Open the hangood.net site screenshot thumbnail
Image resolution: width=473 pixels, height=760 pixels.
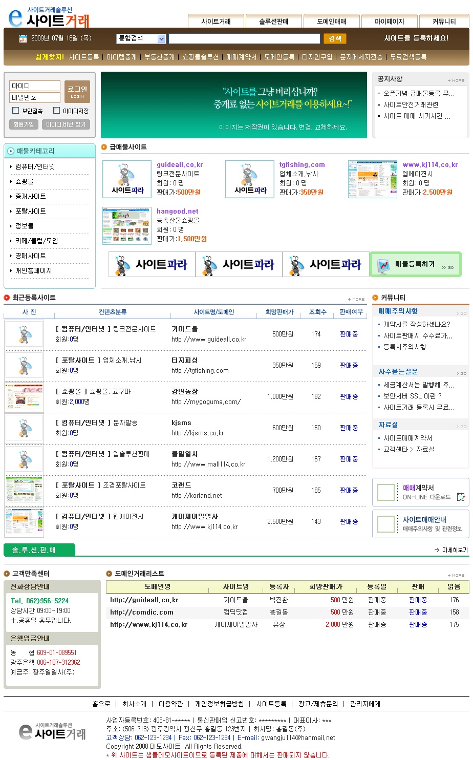[127, 225]
